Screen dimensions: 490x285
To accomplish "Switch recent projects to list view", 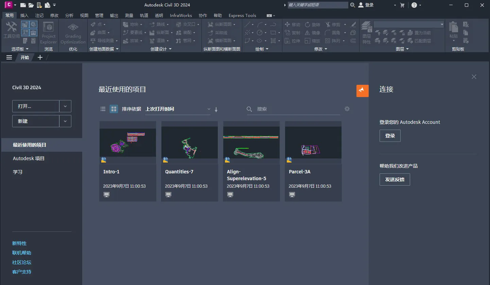I will tap(103, 109).
